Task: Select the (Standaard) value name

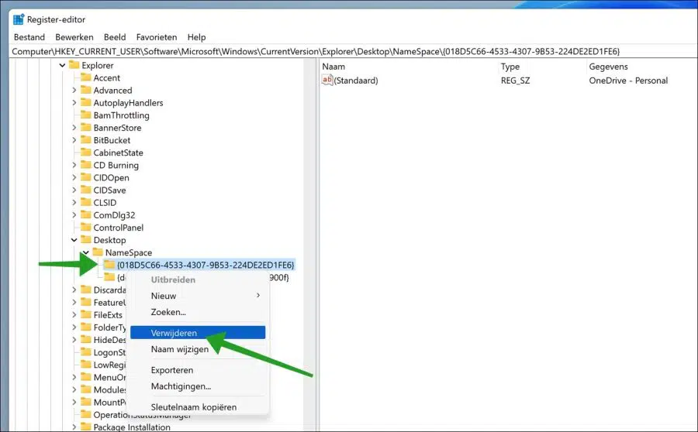Action: pyautogui.click(x=356, y=81)
